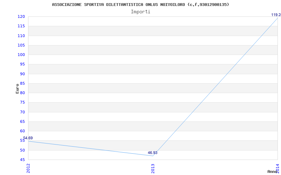281x175 pixels.
Task: Click the 115 y-axis tick value
Action: point(21,26)
